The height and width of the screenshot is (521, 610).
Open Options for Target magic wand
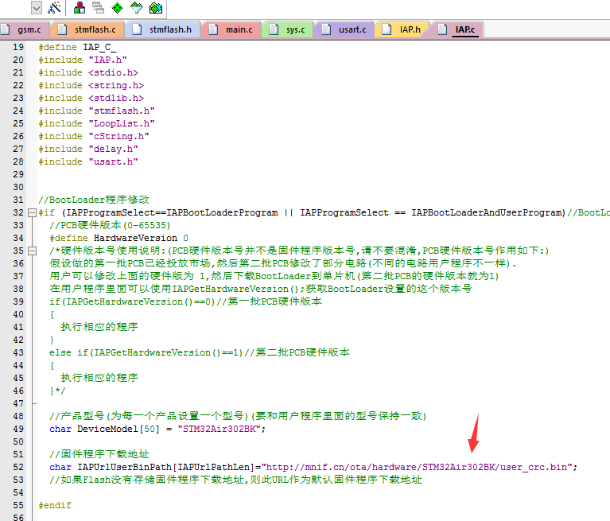click(54, 8)
